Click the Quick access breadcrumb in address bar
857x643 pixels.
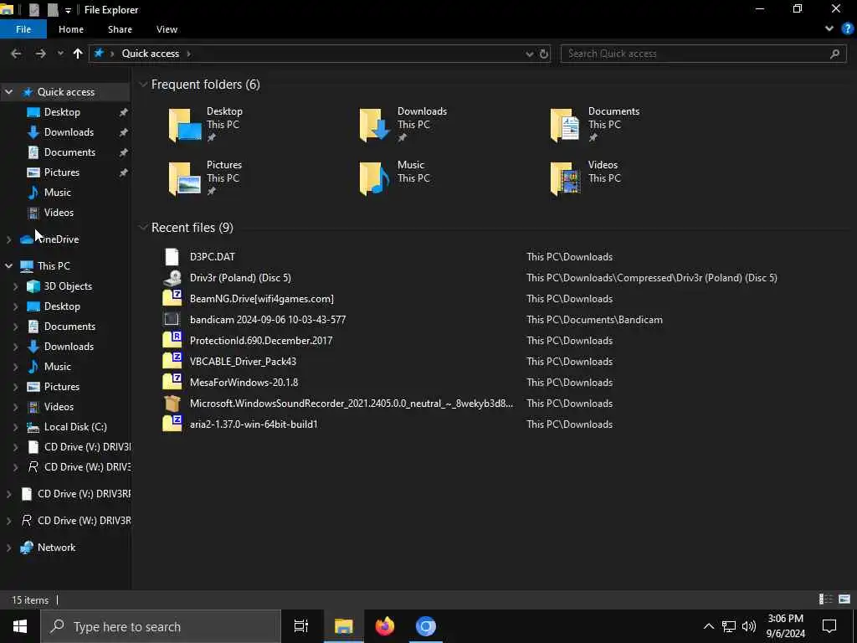151,54
